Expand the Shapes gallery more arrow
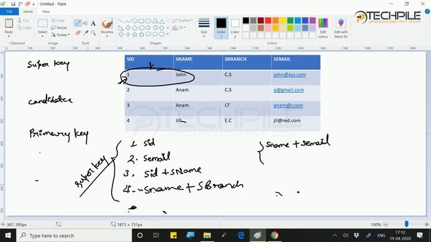431x242 pixels. [168, 34]
